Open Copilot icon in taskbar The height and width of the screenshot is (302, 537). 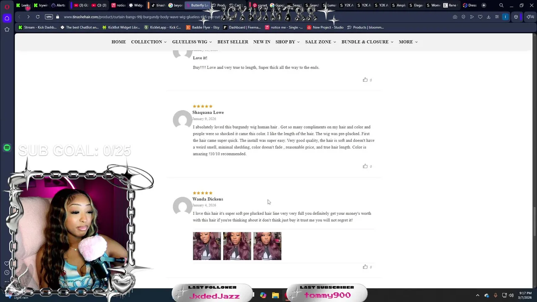[x=263, y=295]
